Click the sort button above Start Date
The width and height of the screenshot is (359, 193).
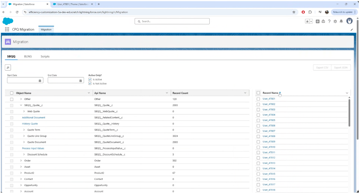[x=8, y=68]
